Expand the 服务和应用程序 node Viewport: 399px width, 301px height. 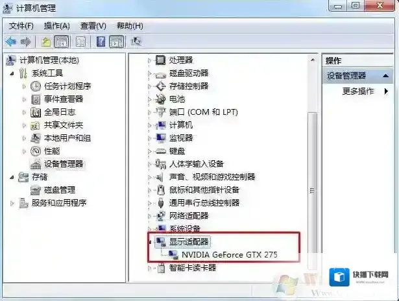click(x=12, y=203)
